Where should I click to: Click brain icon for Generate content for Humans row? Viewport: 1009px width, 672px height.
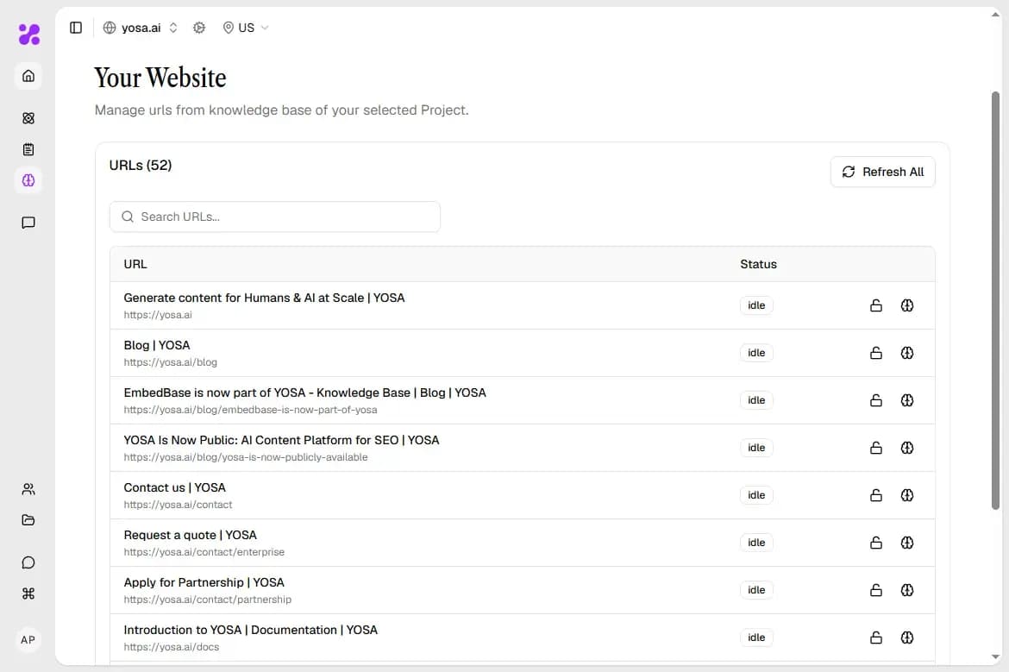point(906,305)
